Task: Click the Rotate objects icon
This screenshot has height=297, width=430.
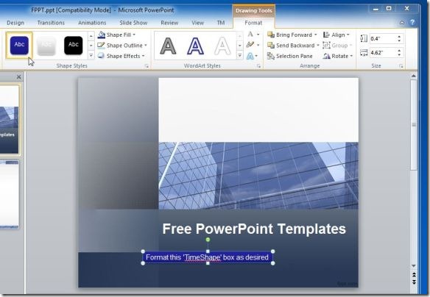Action: pyautogui.click(x=326, y=56)
